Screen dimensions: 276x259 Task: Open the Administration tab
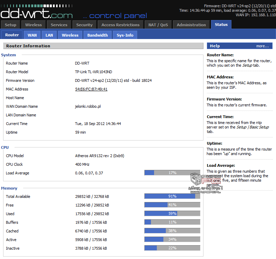coord(191,25)
